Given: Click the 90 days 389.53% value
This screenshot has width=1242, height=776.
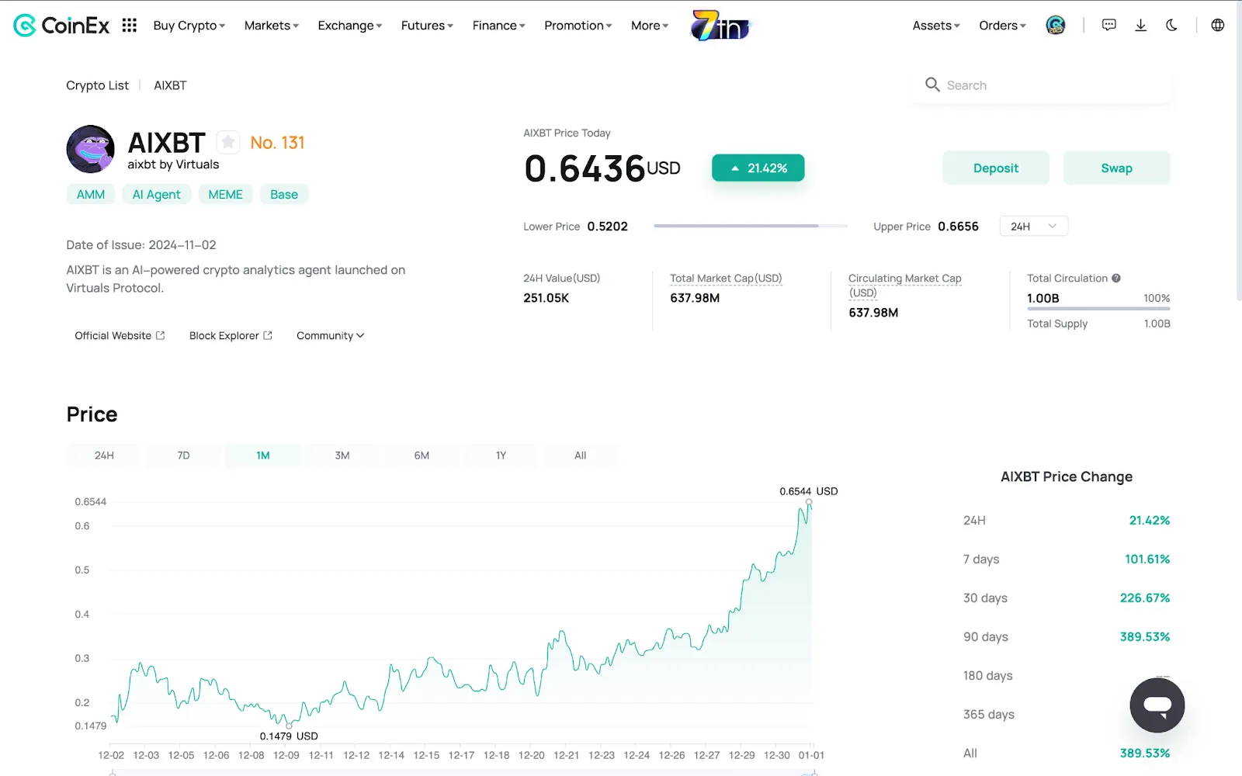Looking at the screenshot, I should coord(1145,636).
